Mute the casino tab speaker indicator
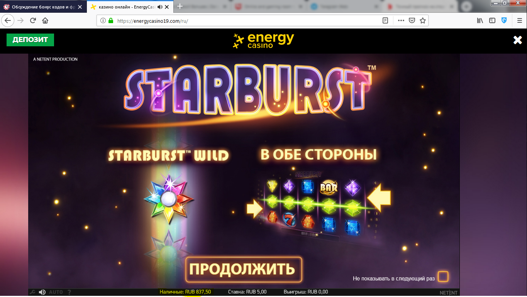527x297 pixels. click(x=160, y=7)
